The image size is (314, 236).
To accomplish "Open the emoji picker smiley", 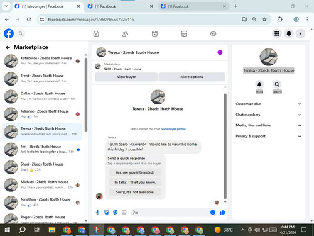I will (213, 212).
